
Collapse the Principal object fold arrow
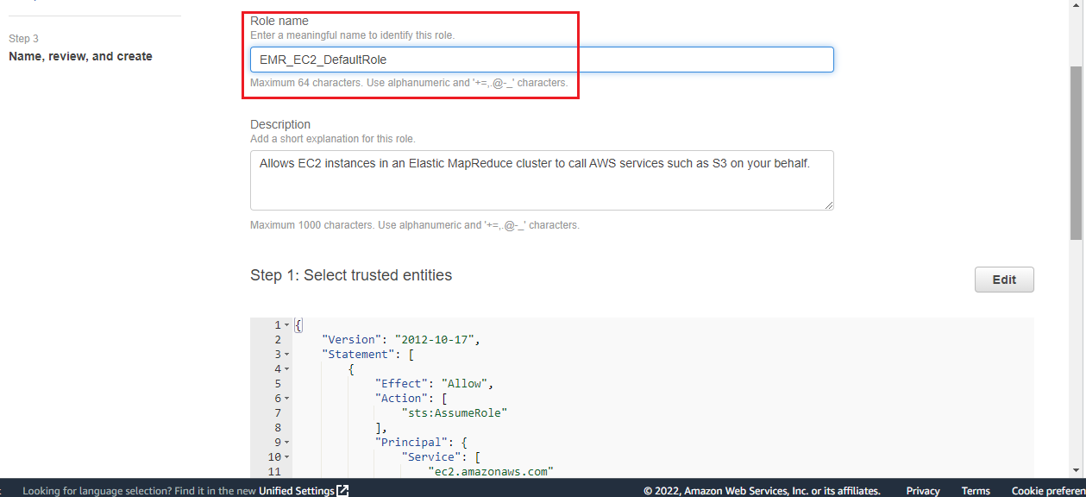pos(286,442)
